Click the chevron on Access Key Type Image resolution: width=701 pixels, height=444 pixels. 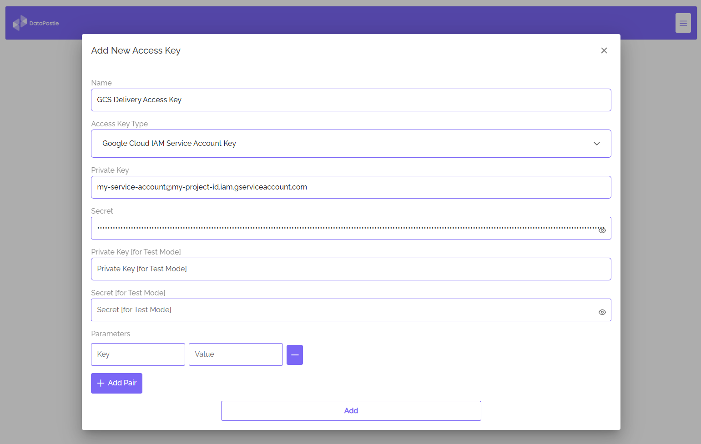[596, 144]
